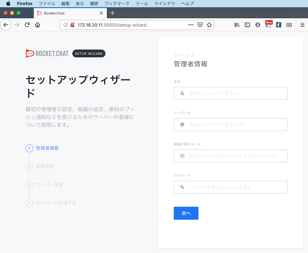This screenshot has width=308, height=253.
Task: Bookmark this page with the star
Action: coord(209,25)
